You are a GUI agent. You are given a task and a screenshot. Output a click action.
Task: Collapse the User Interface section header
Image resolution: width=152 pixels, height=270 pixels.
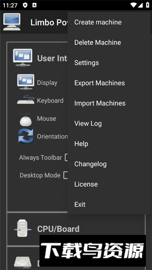click(x=52, y=58)
